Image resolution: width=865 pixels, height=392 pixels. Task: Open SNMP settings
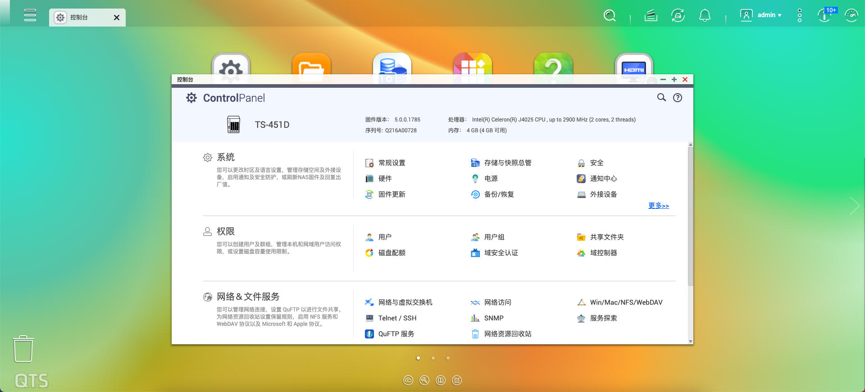[487, 318]
